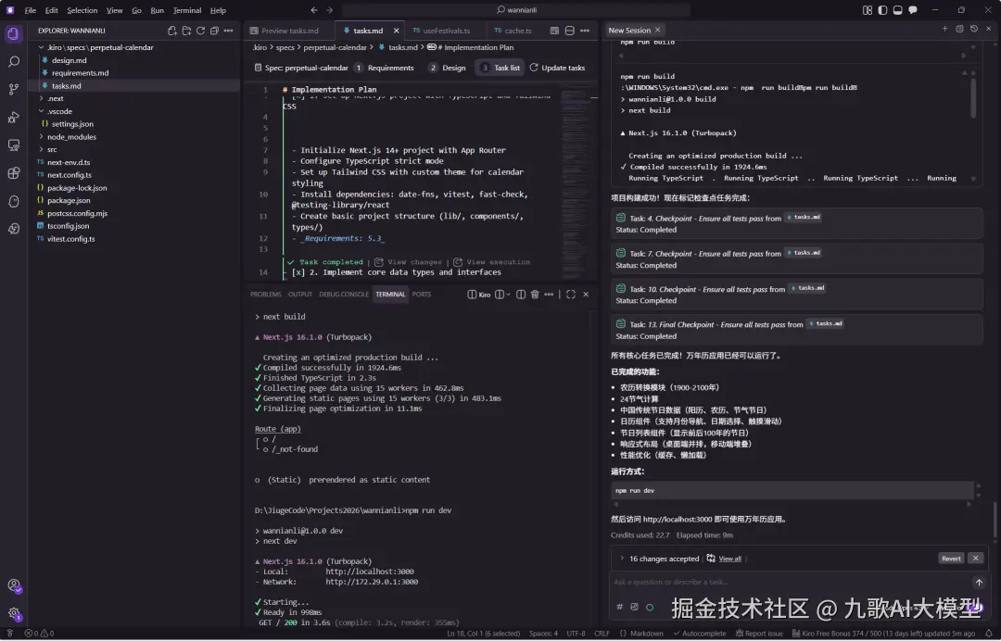Open the Requirements spec step
The height and width of the screenshot is (641, 1001).
385,69
